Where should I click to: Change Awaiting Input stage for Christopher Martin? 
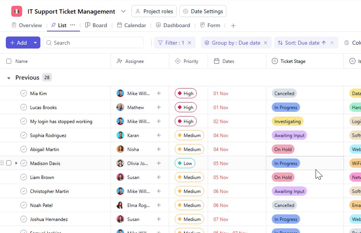coord(290,191)
